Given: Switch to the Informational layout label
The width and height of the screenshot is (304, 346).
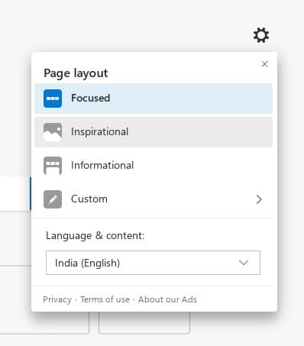Looking at the screenshot, I should (102, 166).
